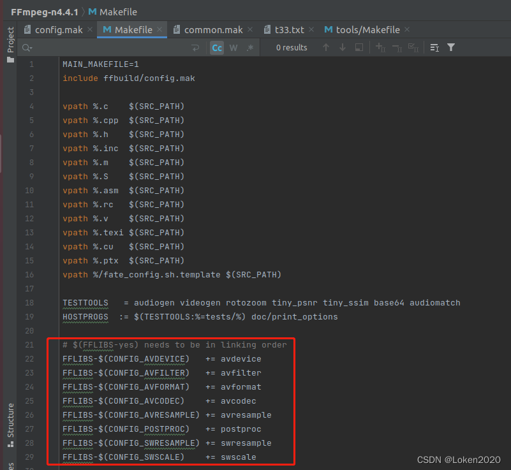Viewport: 511px width, 470px height.
Task: Click swscale value on line 29
Action: point(238,457)
